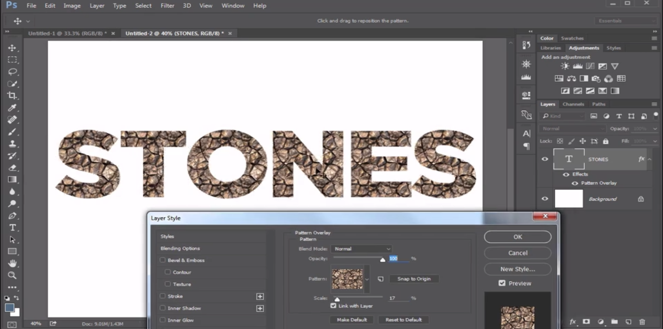Create new preset from current pattern

click(x=380, y=279)
